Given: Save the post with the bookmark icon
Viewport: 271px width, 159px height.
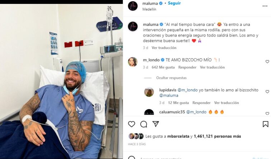Looking at the screenshot, I should point(266,124).
